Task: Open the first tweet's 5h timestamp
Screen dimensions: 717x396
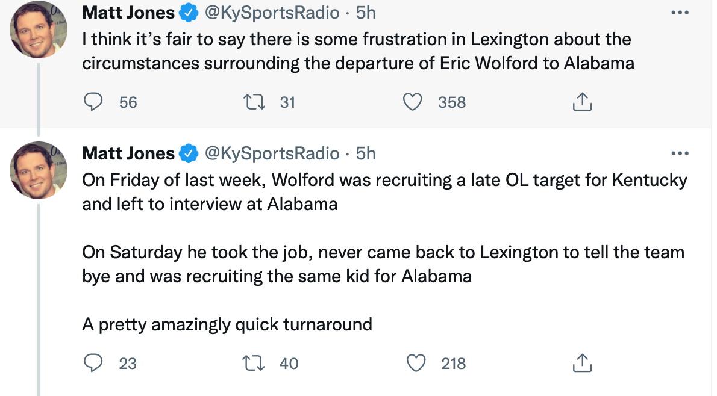Action: tap(366, 13)
